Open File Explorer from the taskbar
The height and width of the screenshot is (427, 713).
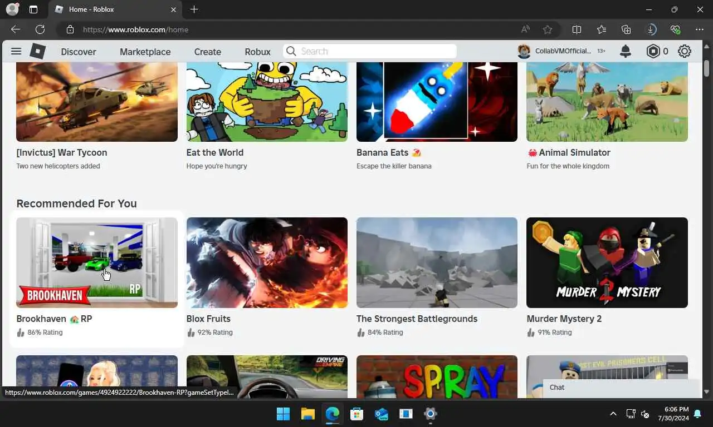pyautogui.click(x=307, y=414)
